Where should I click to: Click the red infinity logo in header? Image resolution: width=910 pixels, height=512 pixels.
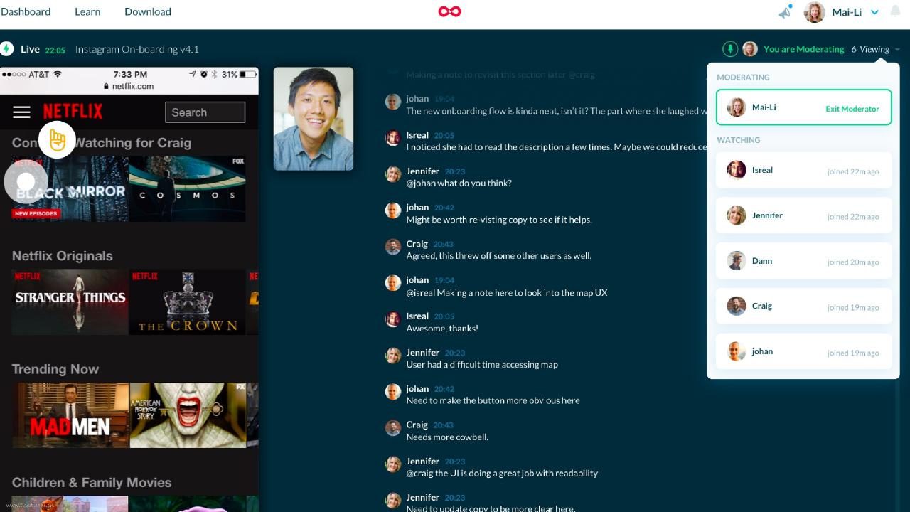450,11
